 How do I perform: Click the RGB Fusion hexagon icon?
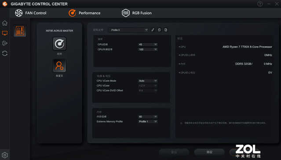pyautogui.click(x=126, y=13)
